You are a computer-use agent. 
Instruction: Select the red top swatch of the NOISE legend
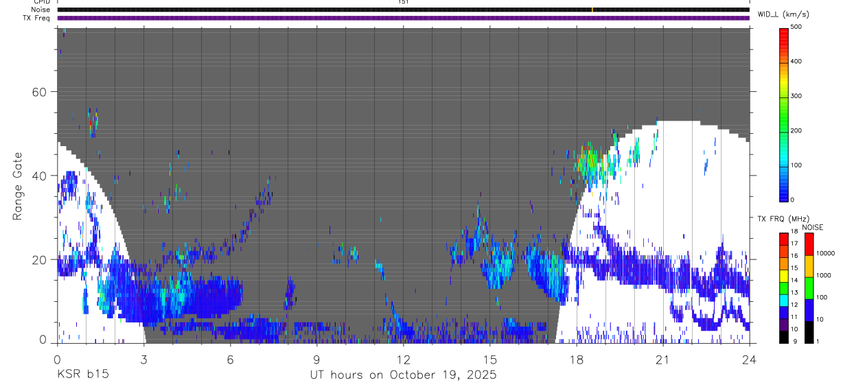coord(809,244)
